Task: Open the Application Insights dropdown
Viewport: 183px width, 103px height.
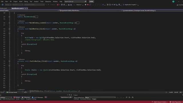Action: (130, 5)
